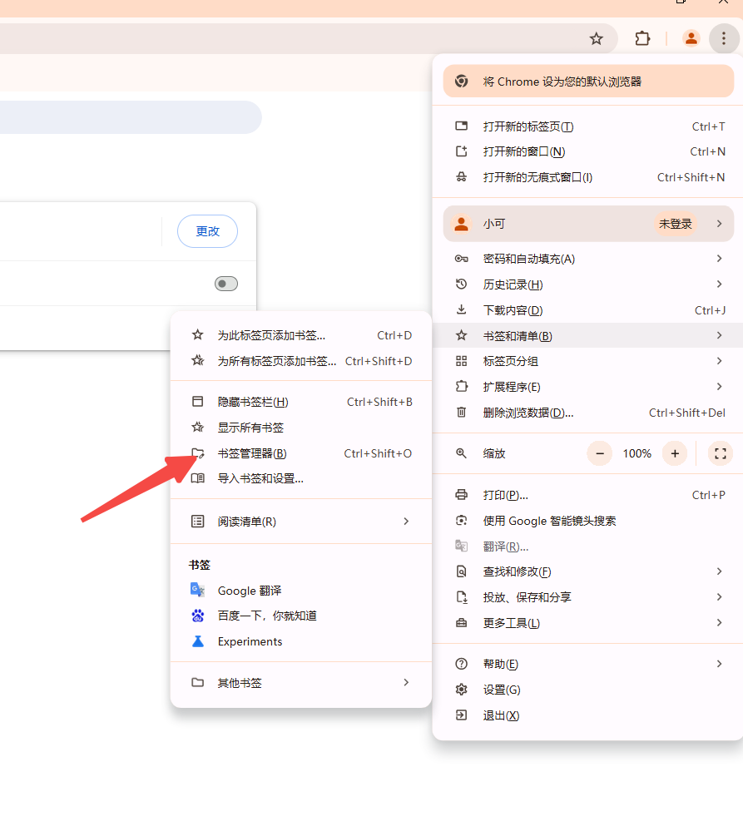
Task: Click the grid icon beside 标签页分组
Action: tap(461, 361)
